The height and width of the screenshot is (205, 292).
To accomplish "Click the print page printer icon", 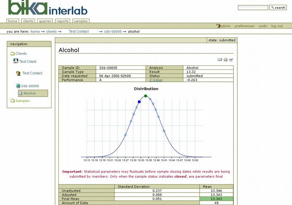I will 226,60.
